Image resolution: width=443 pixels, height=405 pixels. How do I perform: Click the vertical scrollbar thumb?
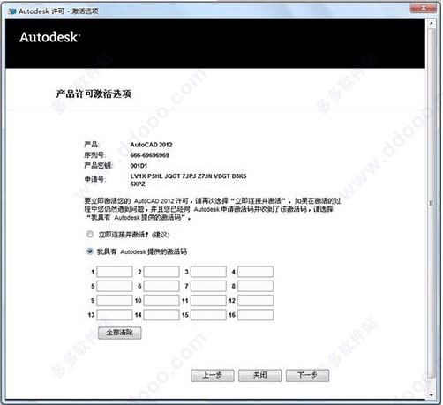tap(432, 203)
